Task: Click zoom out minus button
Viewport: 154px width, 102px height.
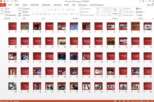Action: (x=131, y=101)
